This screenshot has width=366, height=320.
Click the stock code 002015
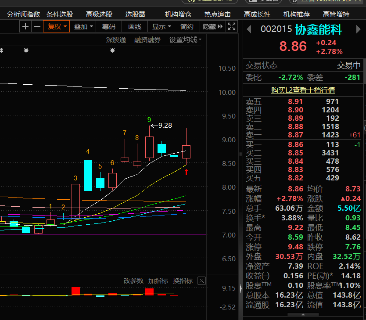point(276,29)
